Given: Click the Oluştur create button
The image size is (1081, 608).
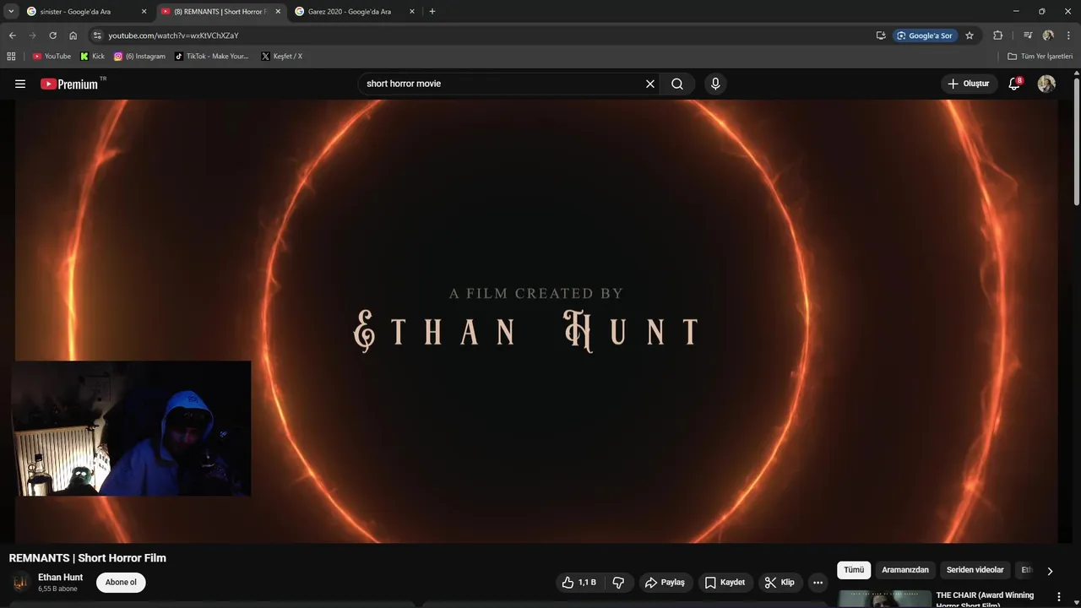Looking at the screenshot, I should click(969, 84).
